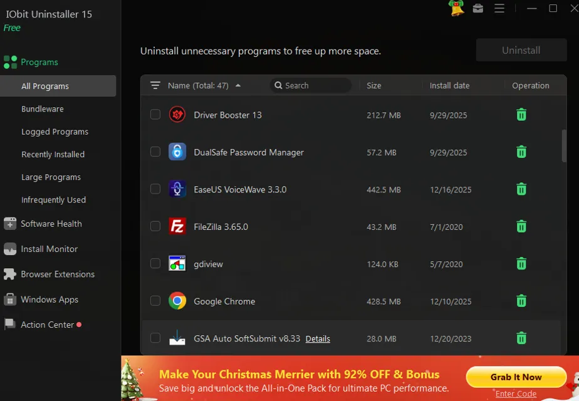Open the Bundleware category
Image resolution: width=579 pixels, height=401 pixels.
tap(43, 109)
